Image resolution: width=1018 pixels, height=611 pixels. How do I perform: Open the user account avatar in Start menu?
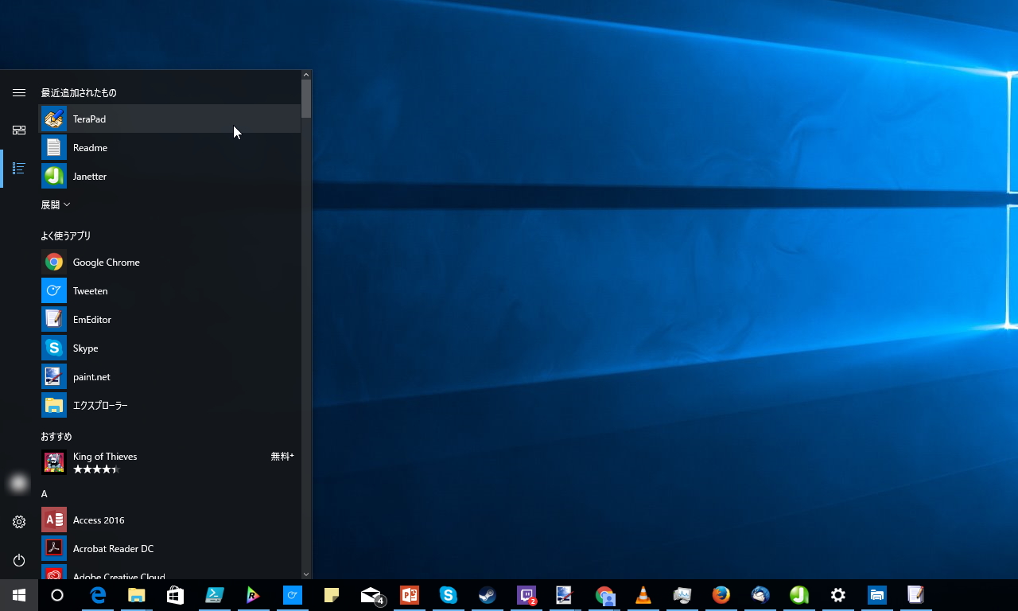coord(19,483)
